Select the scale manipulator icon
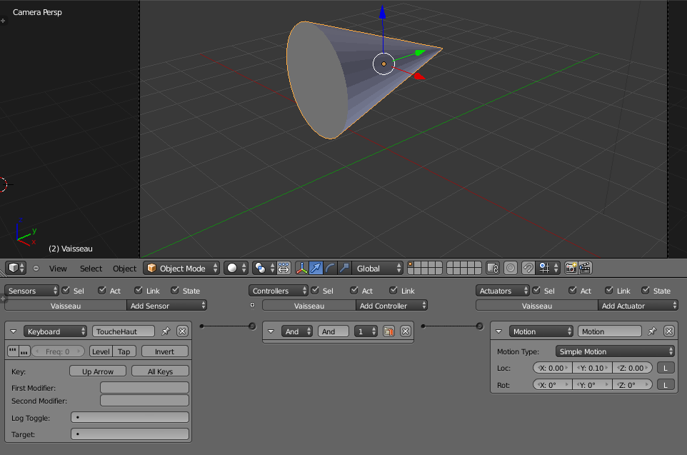 (344, 269)
